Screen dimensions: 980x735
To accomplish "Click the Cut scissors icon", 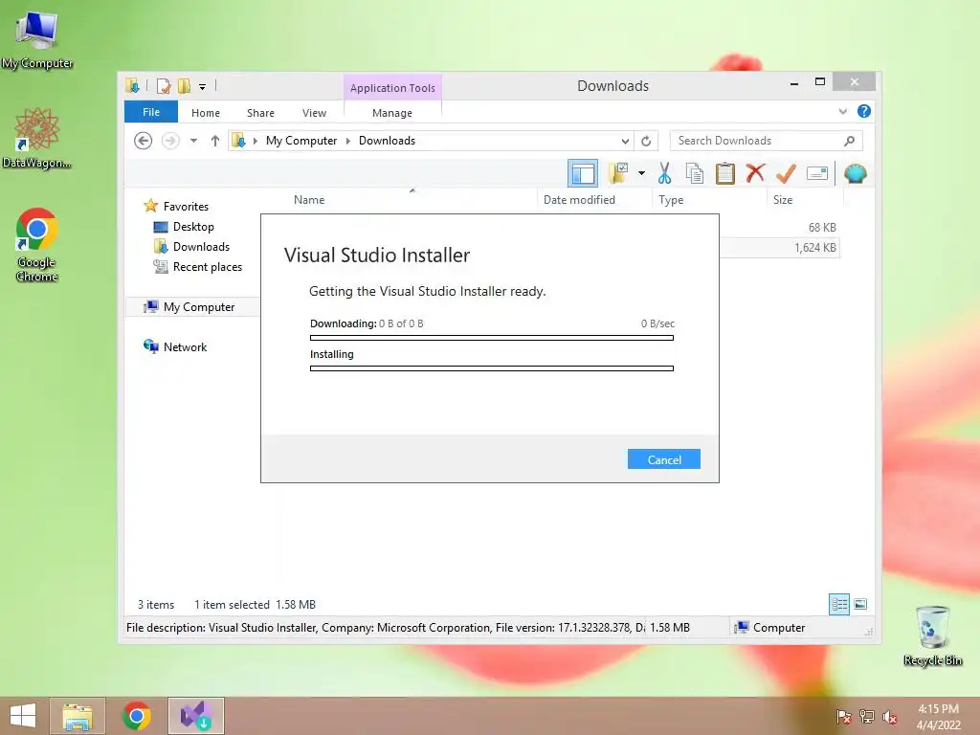I will click(x=664, y=173).
